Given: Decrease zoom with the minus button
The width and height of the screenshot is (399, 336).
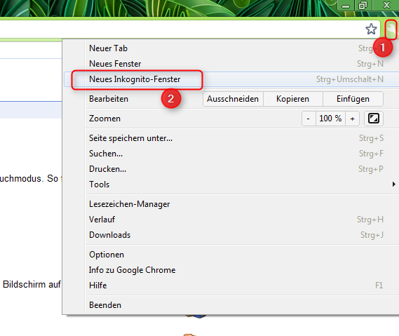Looking at the screenshot, I should [x=309, y=119].
